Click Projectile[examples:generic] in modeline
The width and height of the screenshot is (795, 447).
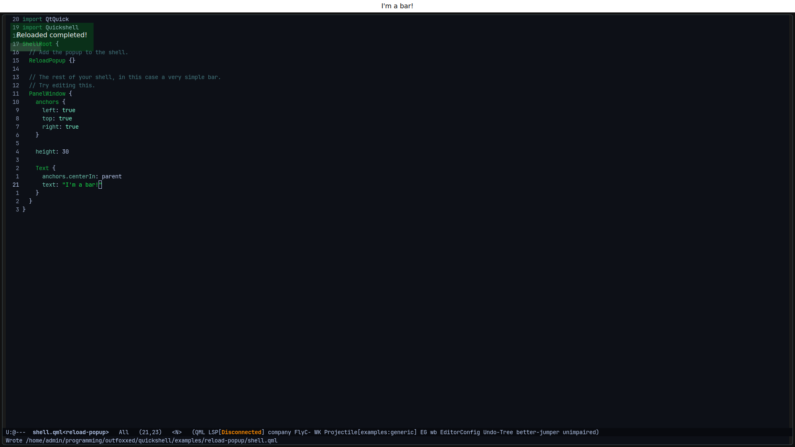(x=370, y=432)
